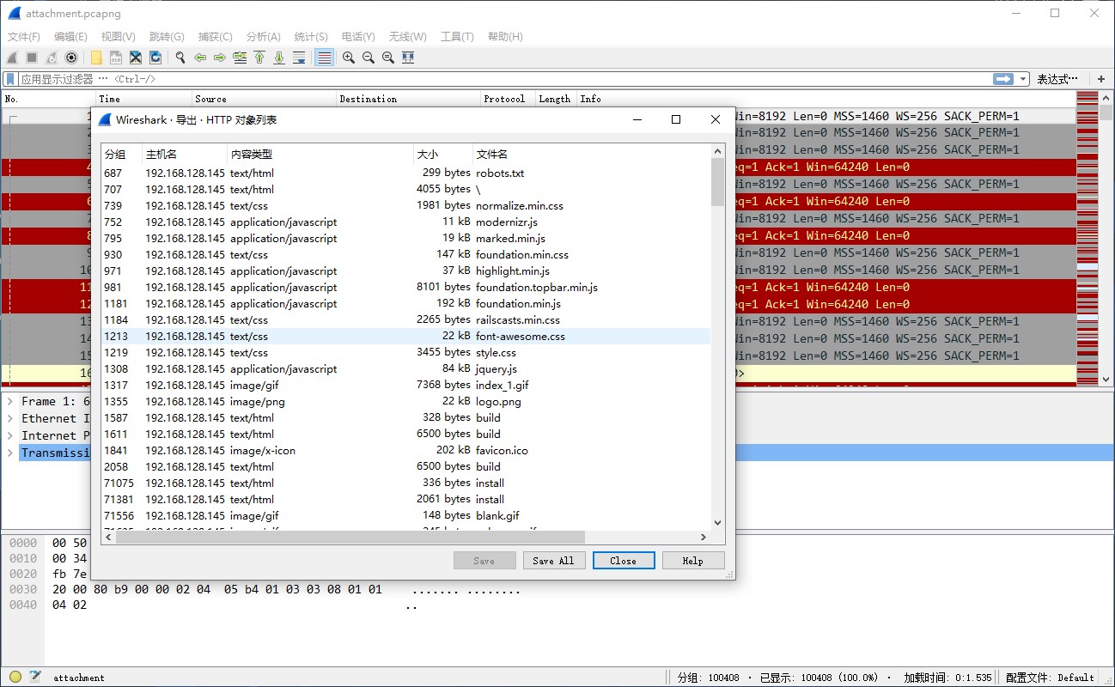Open the 视图(V) menu
The image size is (1115, 687).
click(x=118, y=37)
